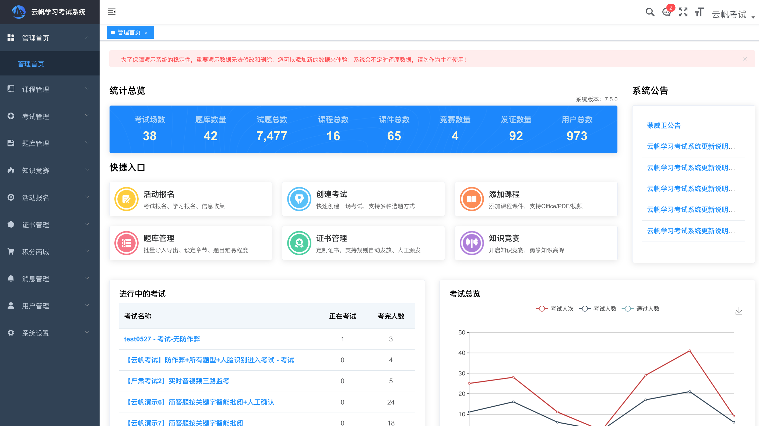Open the 蒙威卫公告 announcement link

click(663, 125)
